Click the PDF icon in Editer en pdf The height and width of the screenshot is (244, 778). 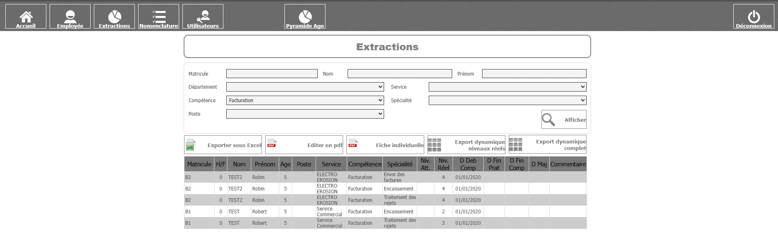click(x=271, y=144)
